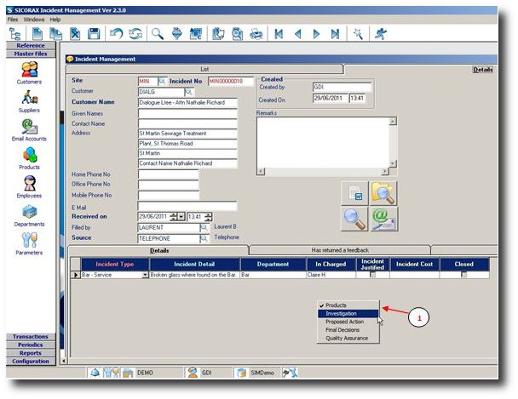Switch to Has returned a feedback tab
Screen dimensions: 518x399
[338, 250]
